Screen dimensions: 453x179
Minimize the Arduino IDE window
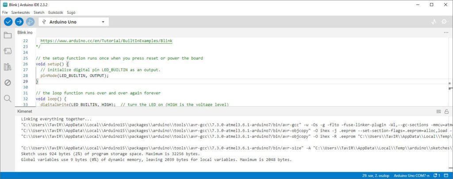tap(418, 4)
